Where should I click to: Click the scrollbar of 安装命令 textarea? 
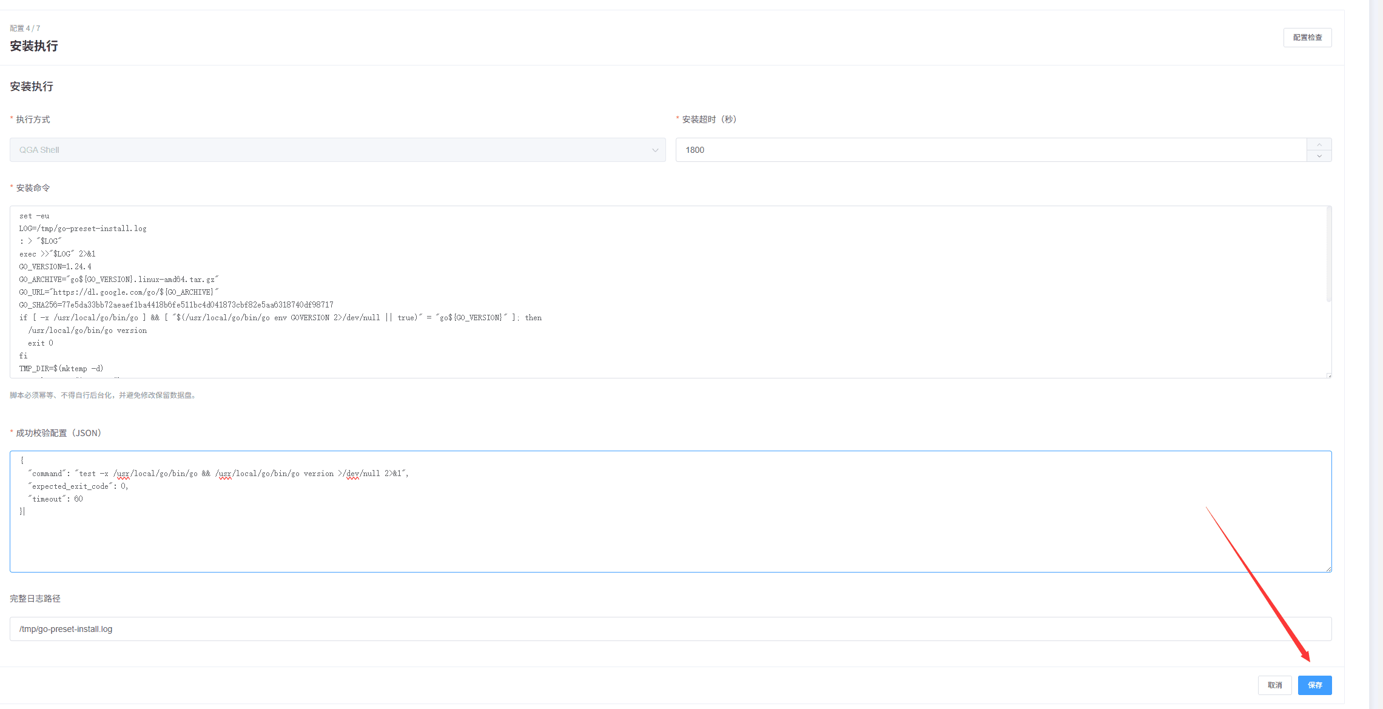pos(1328,255)
